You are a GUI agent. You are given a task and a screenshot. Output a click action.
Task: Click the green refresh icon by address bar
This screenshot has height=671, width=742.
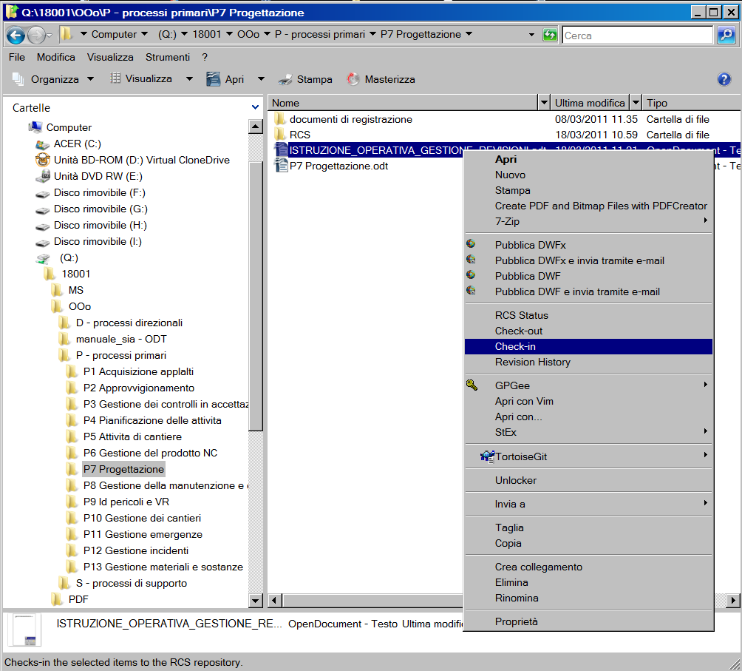(549, 35)
